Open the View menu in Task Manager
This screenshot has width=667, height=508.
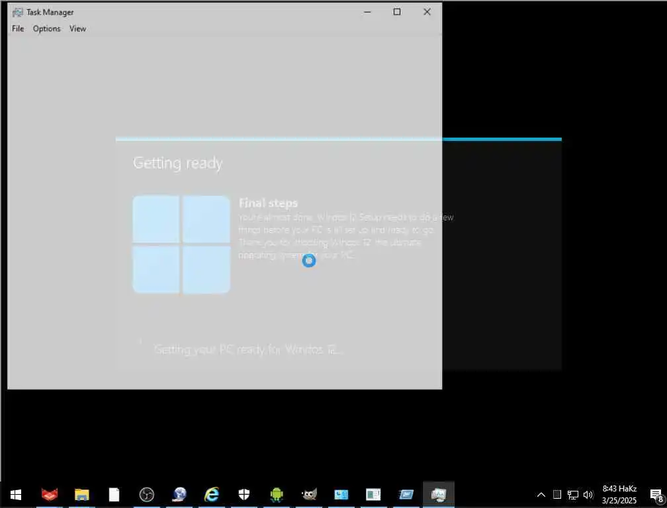[78, 28]
